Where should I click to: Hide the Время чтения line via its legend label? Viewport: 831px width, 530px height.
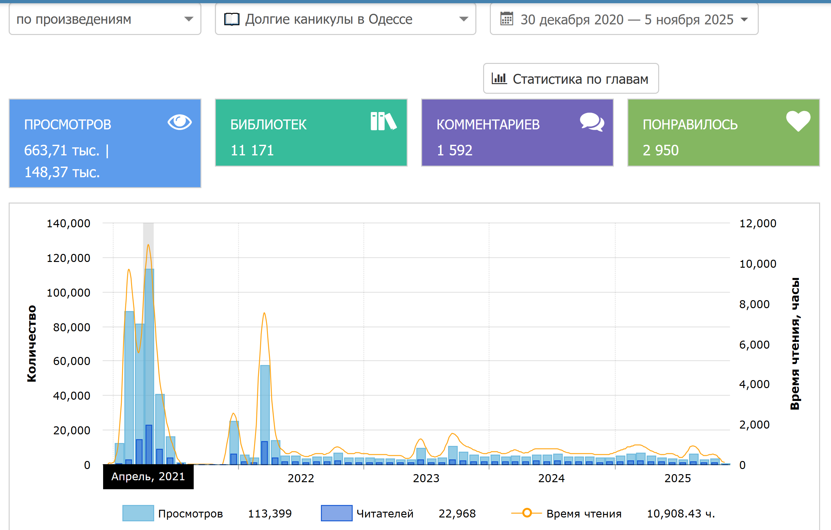tap(584, 513)
